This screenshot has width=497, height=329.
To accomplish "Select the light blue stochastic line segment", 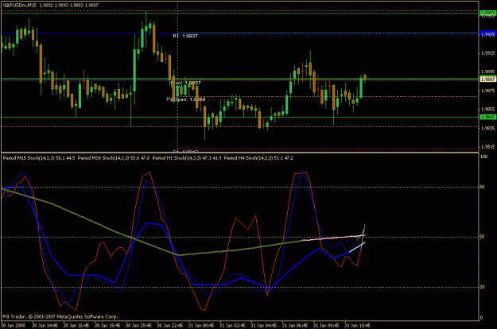I will pos(357,247).
